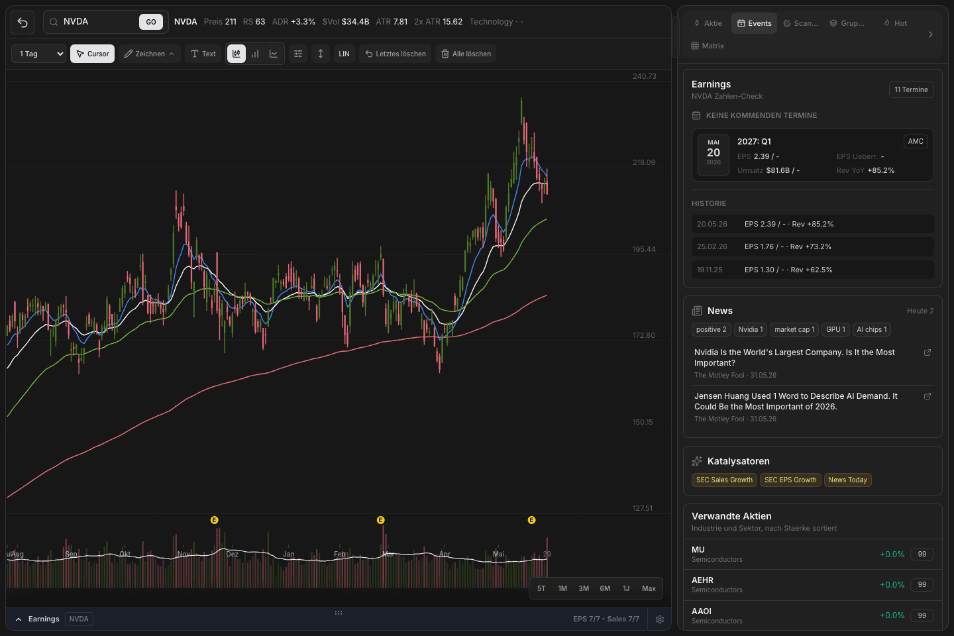The height and width of the screenshot is (636, 954).
Task: Click the NVDA tag in Earnings bar
Action: (x=79, y=619)
